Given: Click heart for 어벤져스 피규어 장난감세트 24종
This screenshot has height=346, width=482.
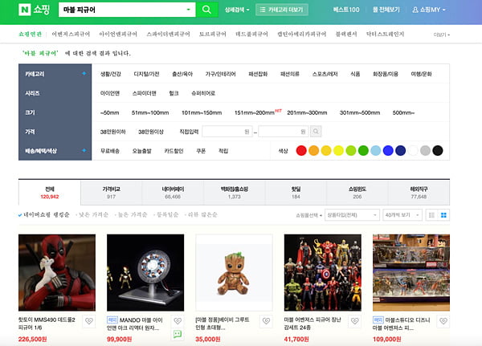Looking at the screenshot, I should tap(355, 321).
